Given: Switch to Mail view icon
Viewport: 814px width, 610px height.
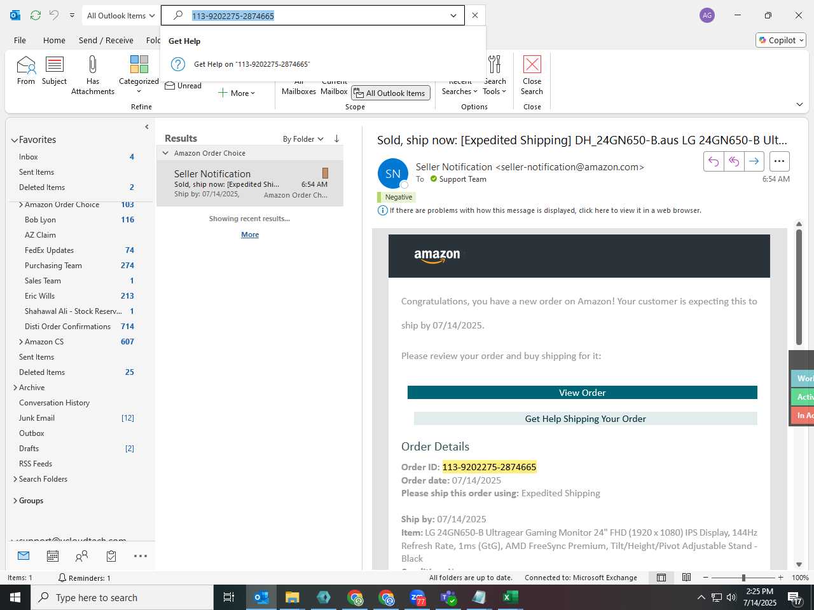Looking at the screenshot, I should (24, 556).
